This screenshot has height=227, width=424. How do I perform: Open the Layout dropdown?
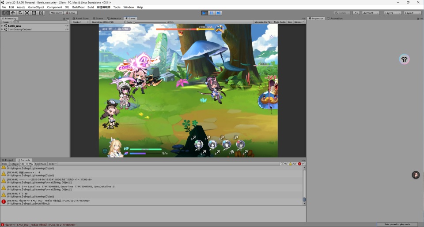tap(413, 13)
